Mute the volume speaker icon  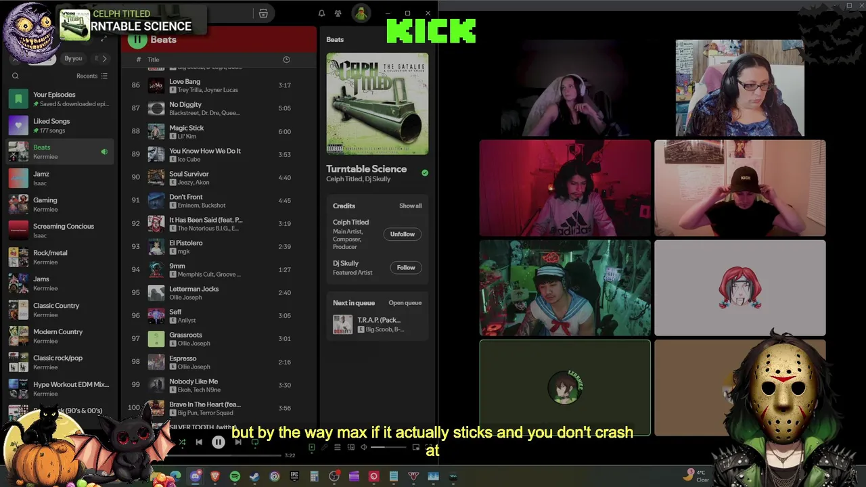pos(363,447)
